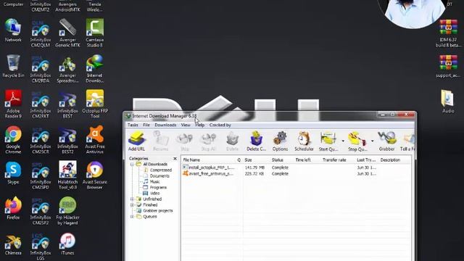Open the Grabber toolbar icon
This screenshot has width=464, height=261.
tap(386, 141)
